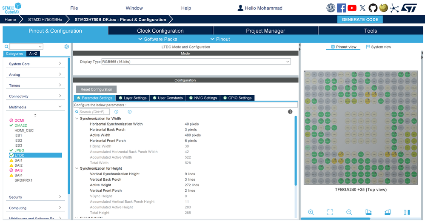Open the Help menu
The width and height of the screenshot is (425, 222).
point(186,8)
